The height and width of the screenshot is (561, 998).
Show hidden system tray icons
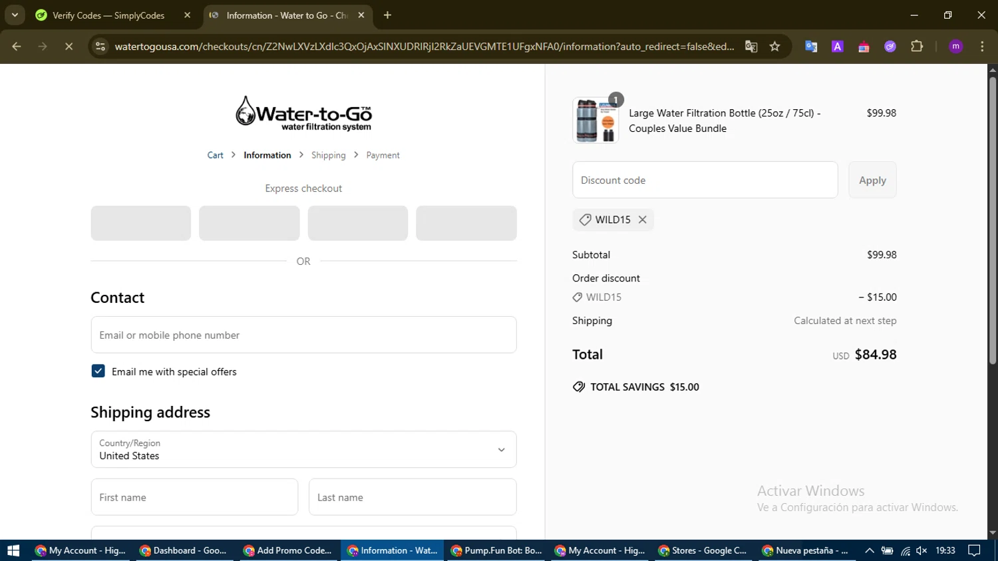(x=869, y=550)
